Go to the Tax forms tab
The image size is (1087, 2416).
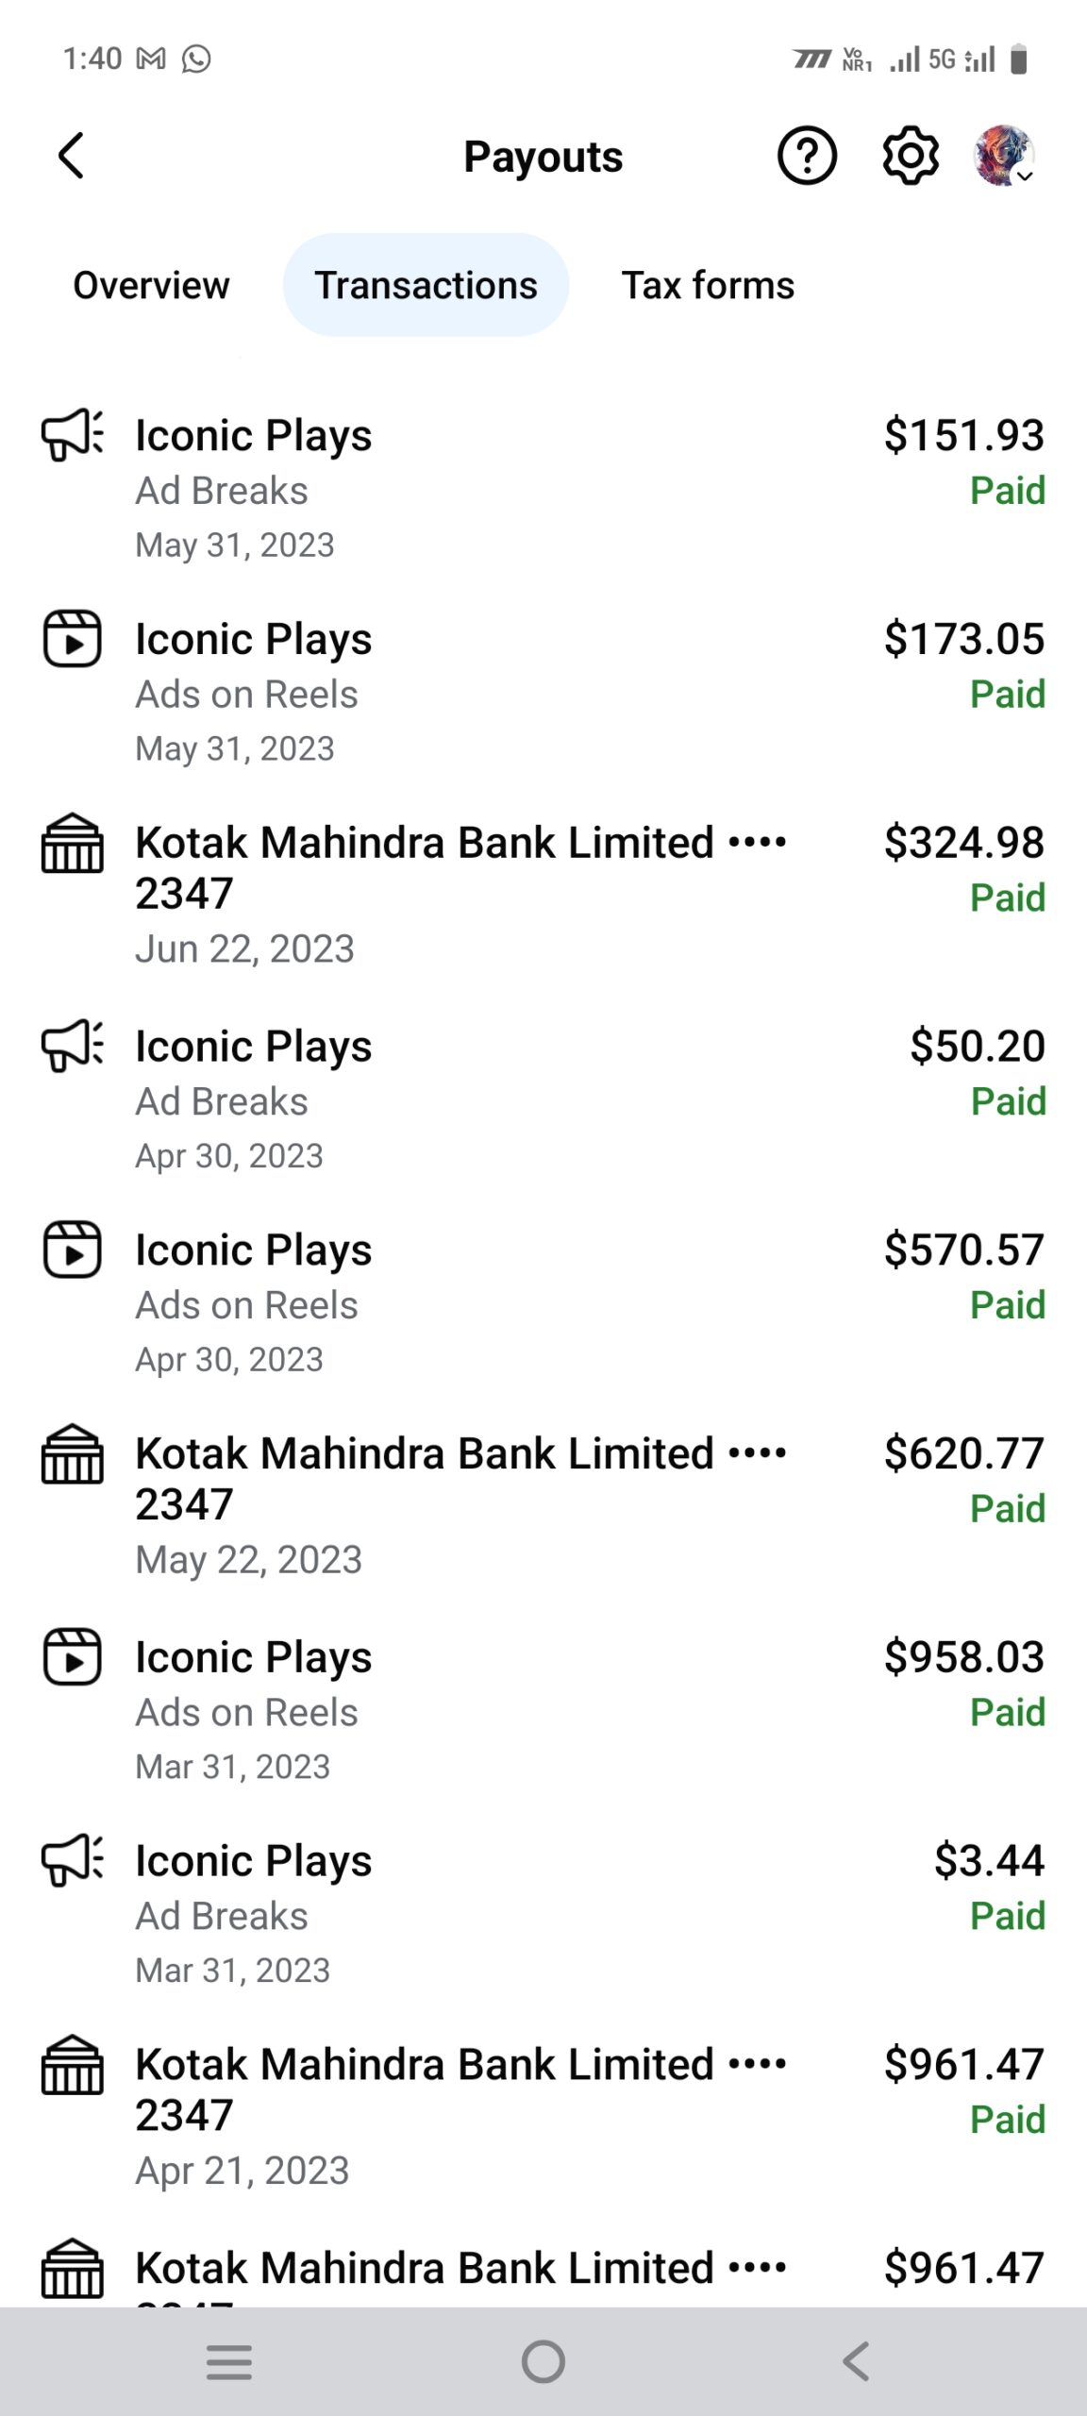coord(708,285)
